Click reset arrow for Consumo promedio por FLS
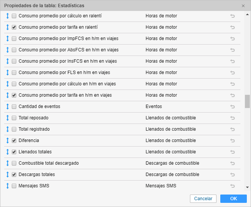Image resolution: width=251 pixels, height=207 pixels. (232, 73)
